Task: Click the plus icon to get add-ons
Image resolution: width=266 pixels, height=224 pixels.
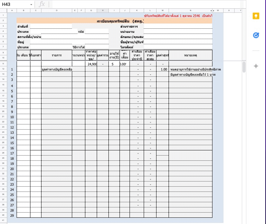Action: point(256,66)
